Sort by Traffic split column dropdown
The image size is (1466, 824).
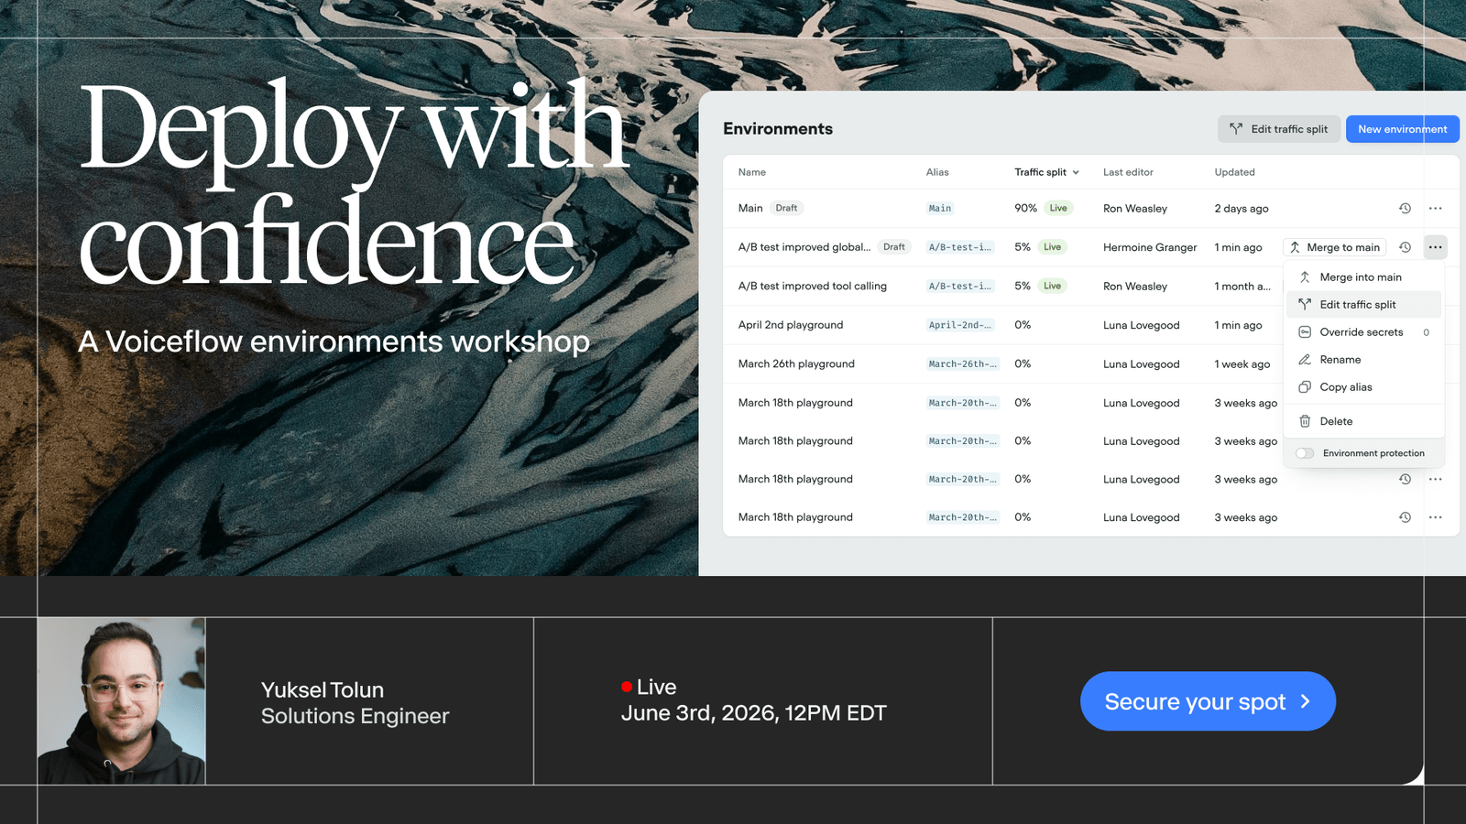point(1047,172)
